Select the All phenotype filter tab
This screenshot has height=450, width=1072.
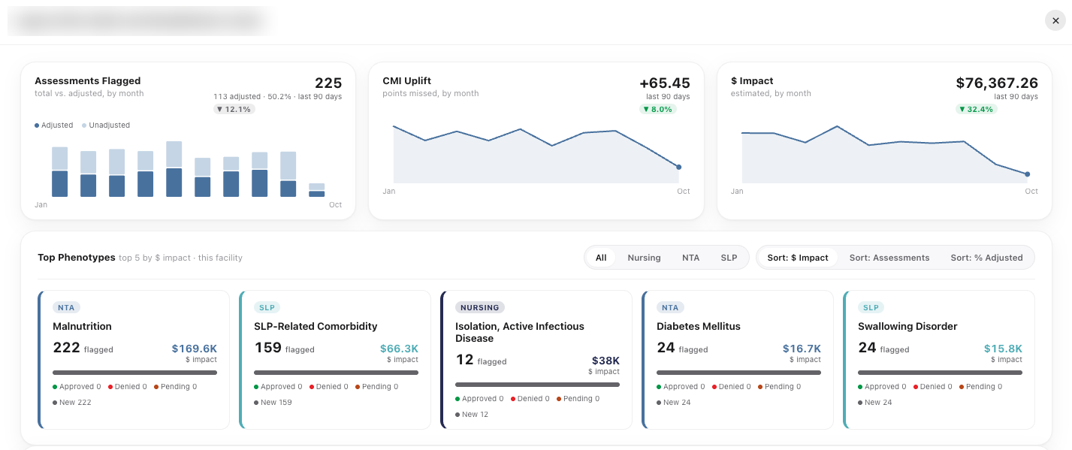pos(601,258)
